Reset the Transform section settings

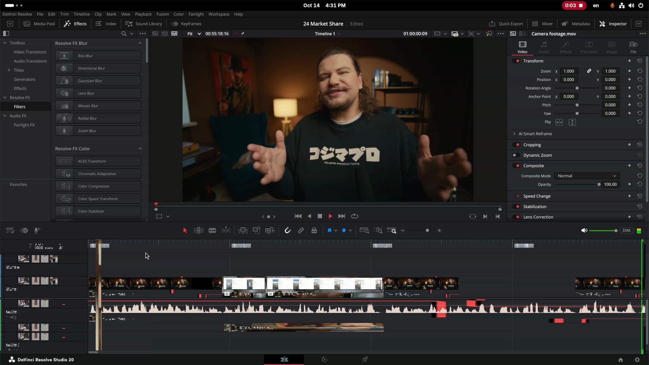(640, 61)
